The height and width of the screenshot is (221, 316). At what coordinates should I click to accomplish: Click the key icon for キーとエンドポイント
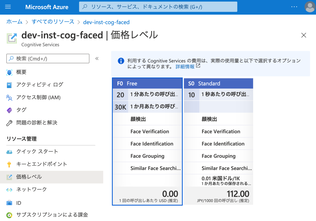tap(9, 164)
